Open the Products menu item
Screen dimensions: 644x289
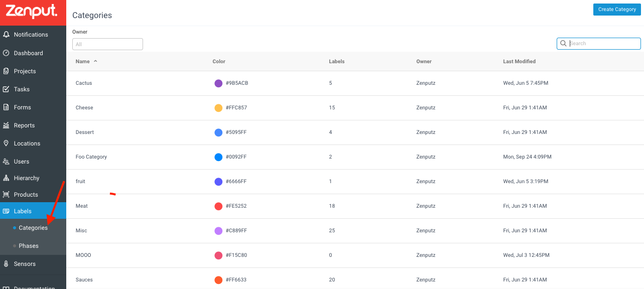33,195
